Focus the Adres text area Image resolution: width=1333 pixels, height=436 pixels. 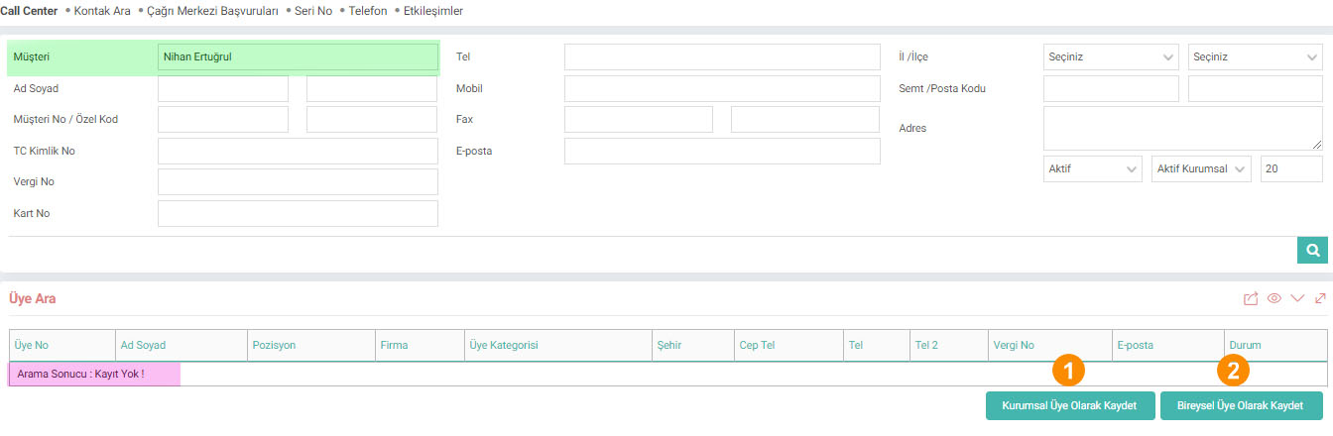1183,129
